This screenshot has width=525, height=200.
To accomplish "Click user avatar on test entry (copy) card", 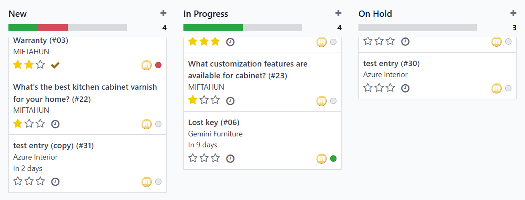I will [147, 182].
